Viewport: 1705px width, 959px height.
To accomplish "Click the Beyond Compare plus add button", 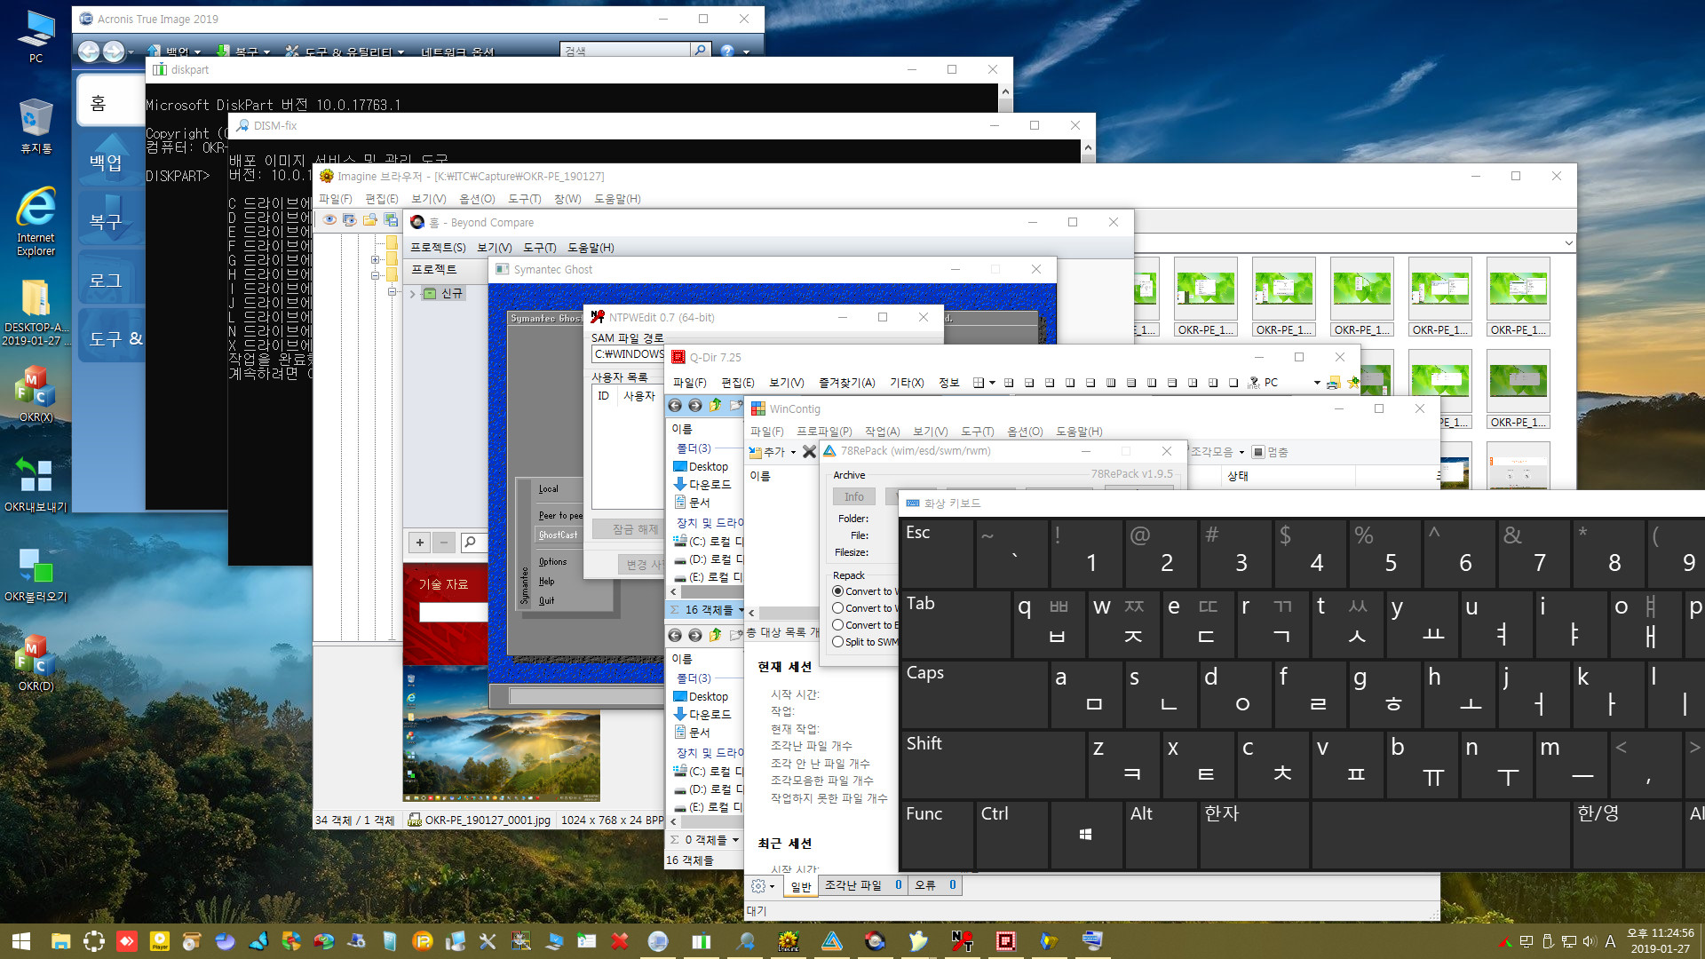I will (420, 542).
